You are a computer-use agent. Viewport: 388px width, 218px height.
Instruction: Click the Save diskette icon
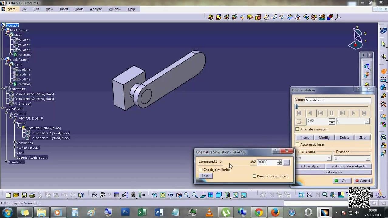(24, 195)
